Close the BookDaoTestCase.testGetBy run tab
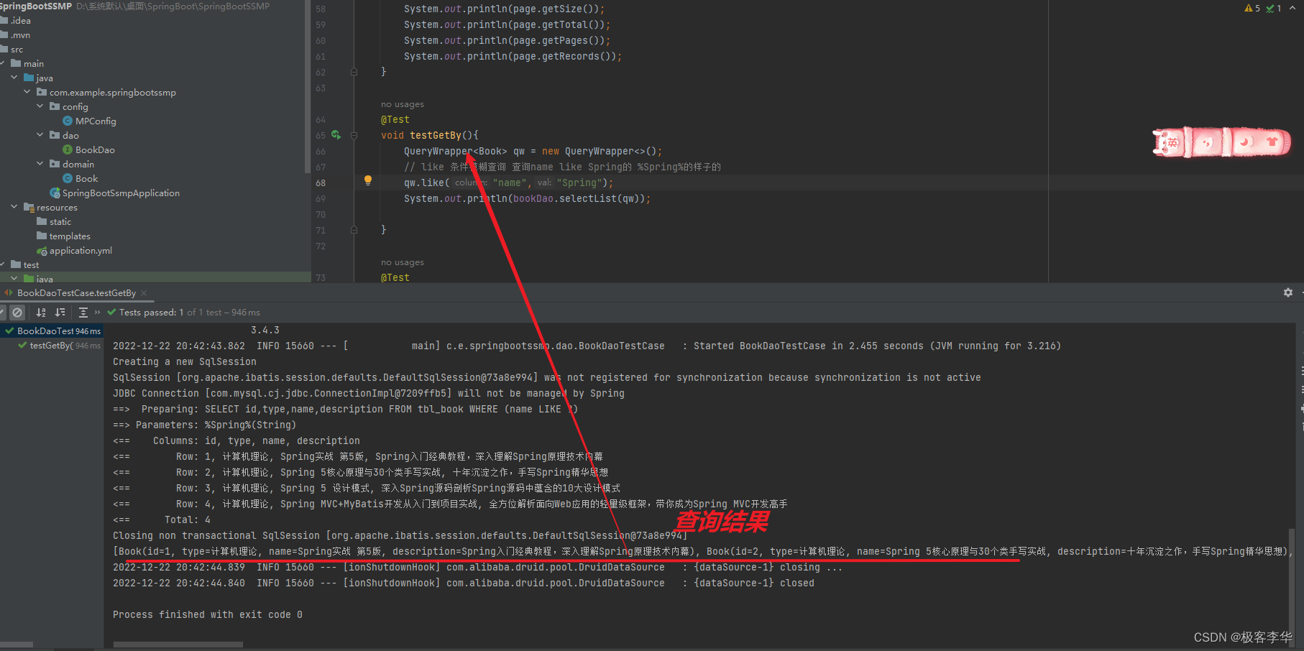 tap(144, 293)
